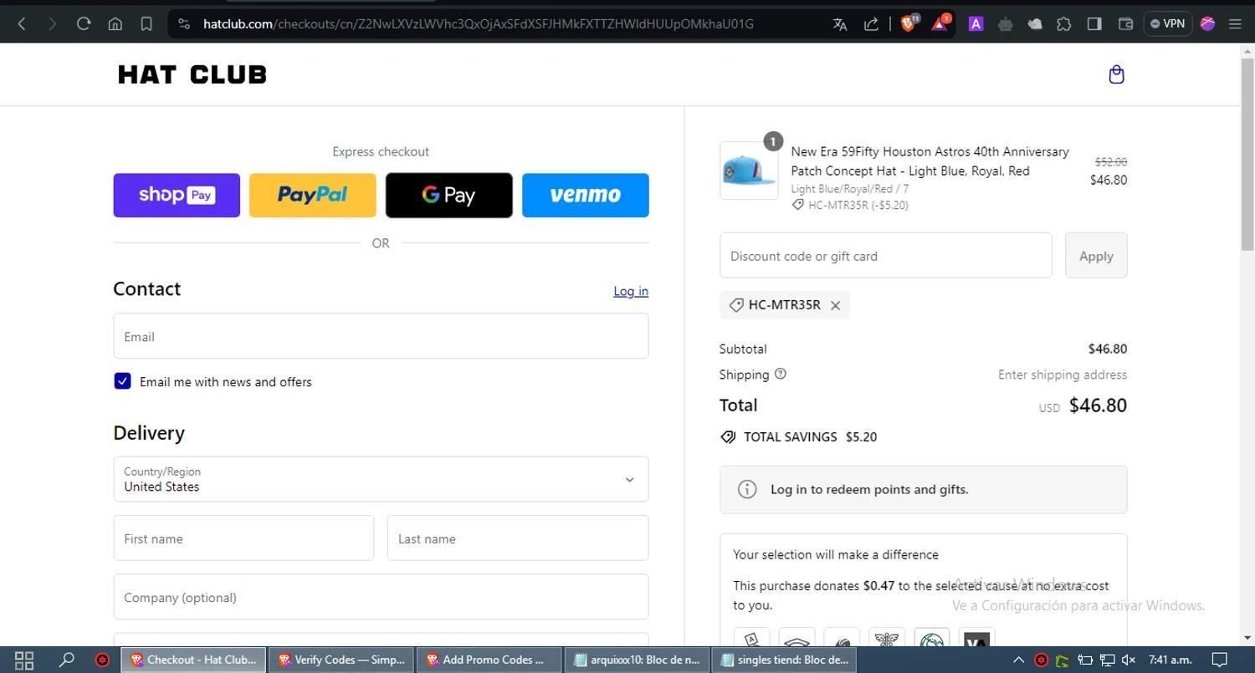View site information icon in address bar
The image size is (1255, 673).
[x=184, y=24]
